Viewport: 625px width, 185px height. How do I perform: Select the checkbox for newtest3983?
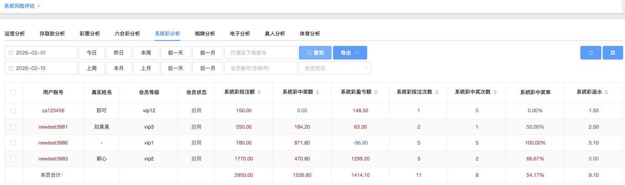13,159
